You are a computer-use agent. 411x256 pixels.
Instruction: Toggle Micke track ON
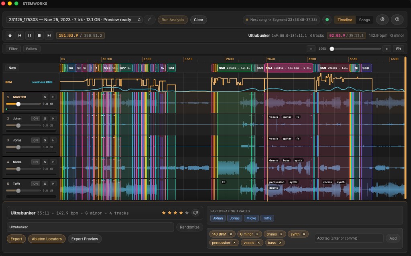click(x=35, y=162)
